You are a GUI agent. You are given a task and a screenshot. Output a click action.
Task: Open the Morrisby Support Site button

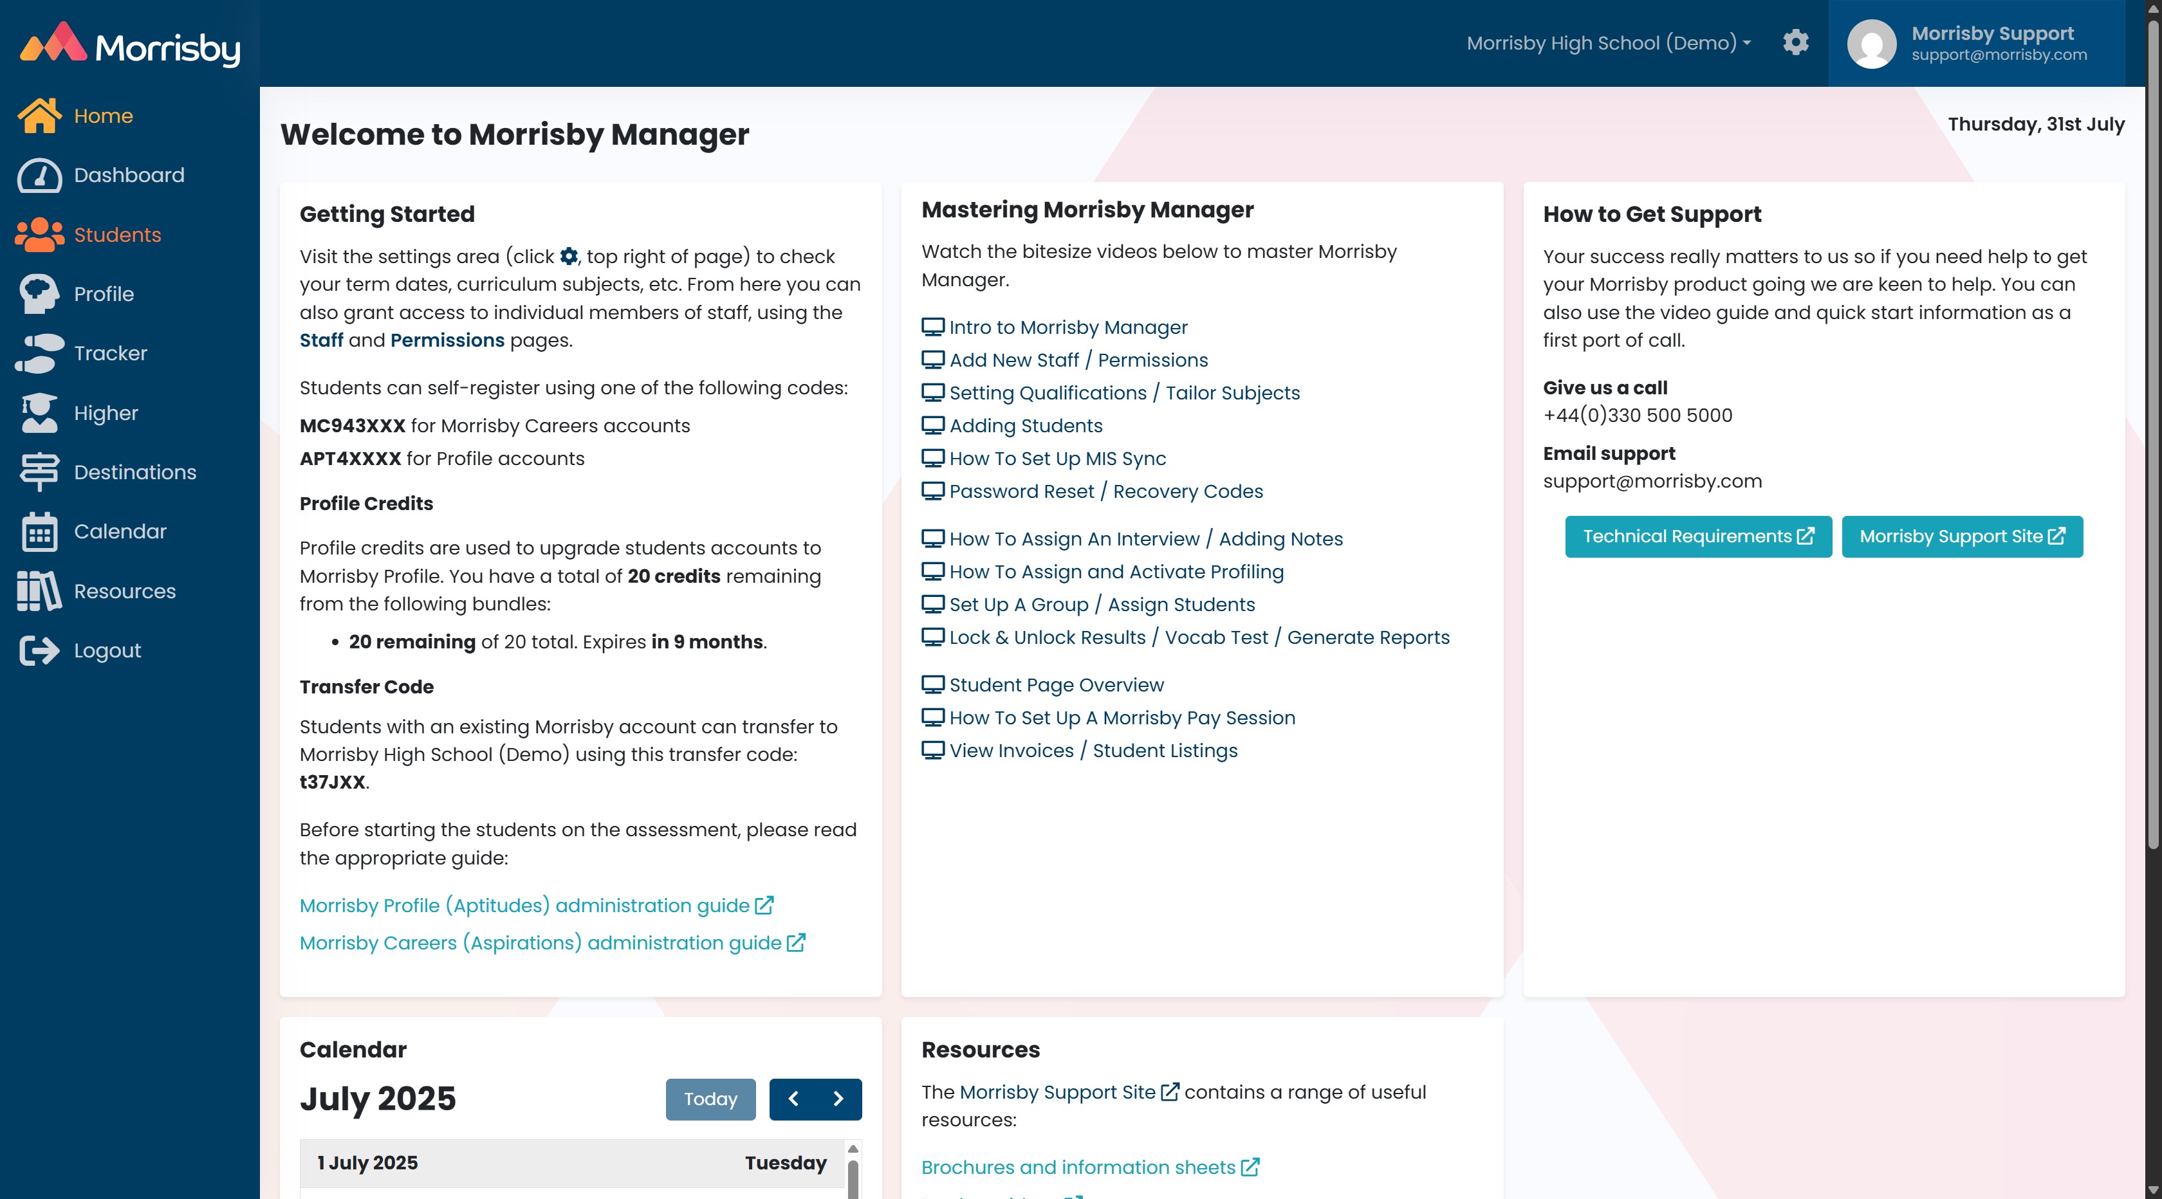(x=1963, y=537)
